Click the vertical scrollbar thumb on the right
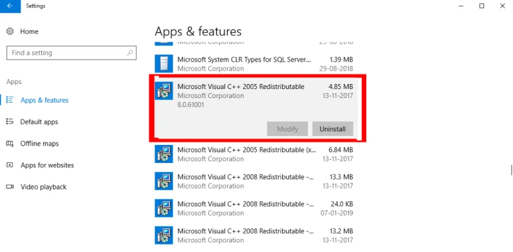 coord(510,170)
